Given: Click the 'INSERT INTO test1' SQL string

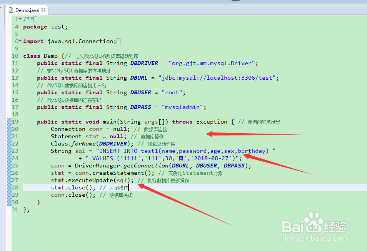Looking at the screenshot, I should 186,151.
